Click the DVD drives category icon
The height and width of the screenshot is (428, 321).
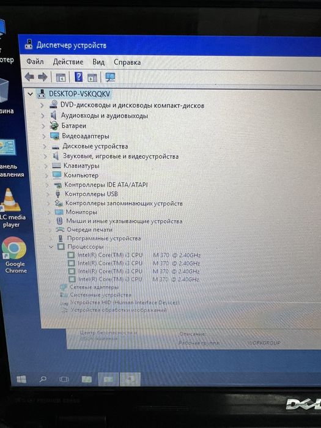[54, 105]
